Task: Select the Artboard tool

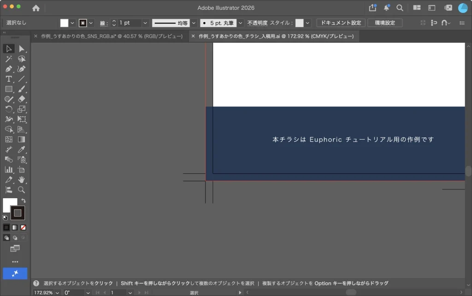Action: click(21, 170)
